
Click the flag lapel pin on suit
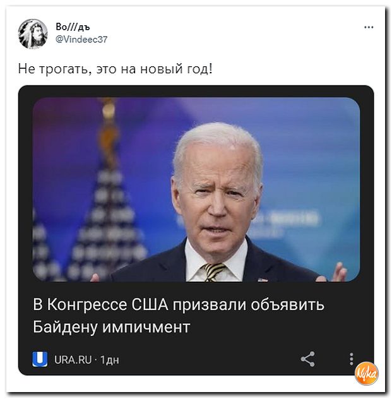coord(263,280)
